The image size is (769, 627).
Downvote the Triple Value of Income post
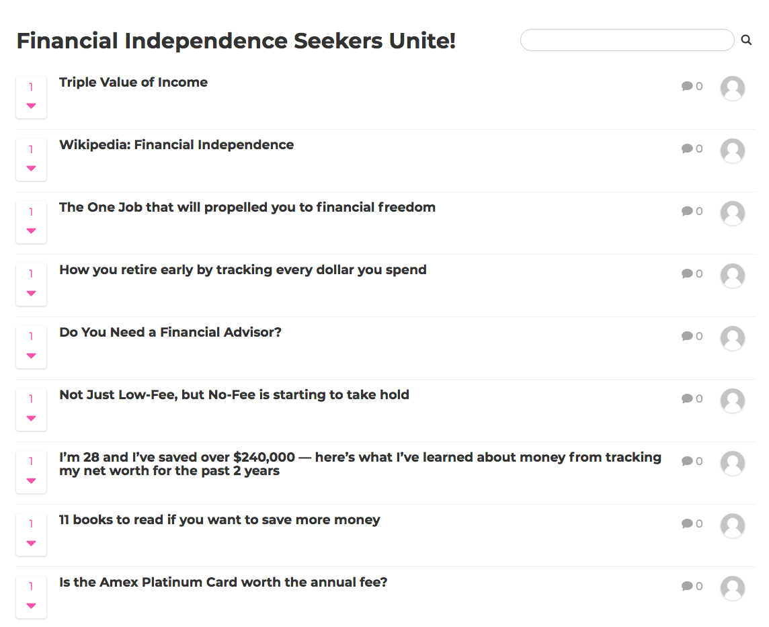click(31, 106)
